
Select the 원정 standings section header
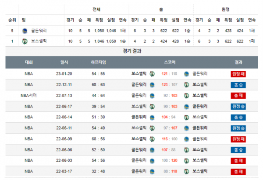pos(226,10)
